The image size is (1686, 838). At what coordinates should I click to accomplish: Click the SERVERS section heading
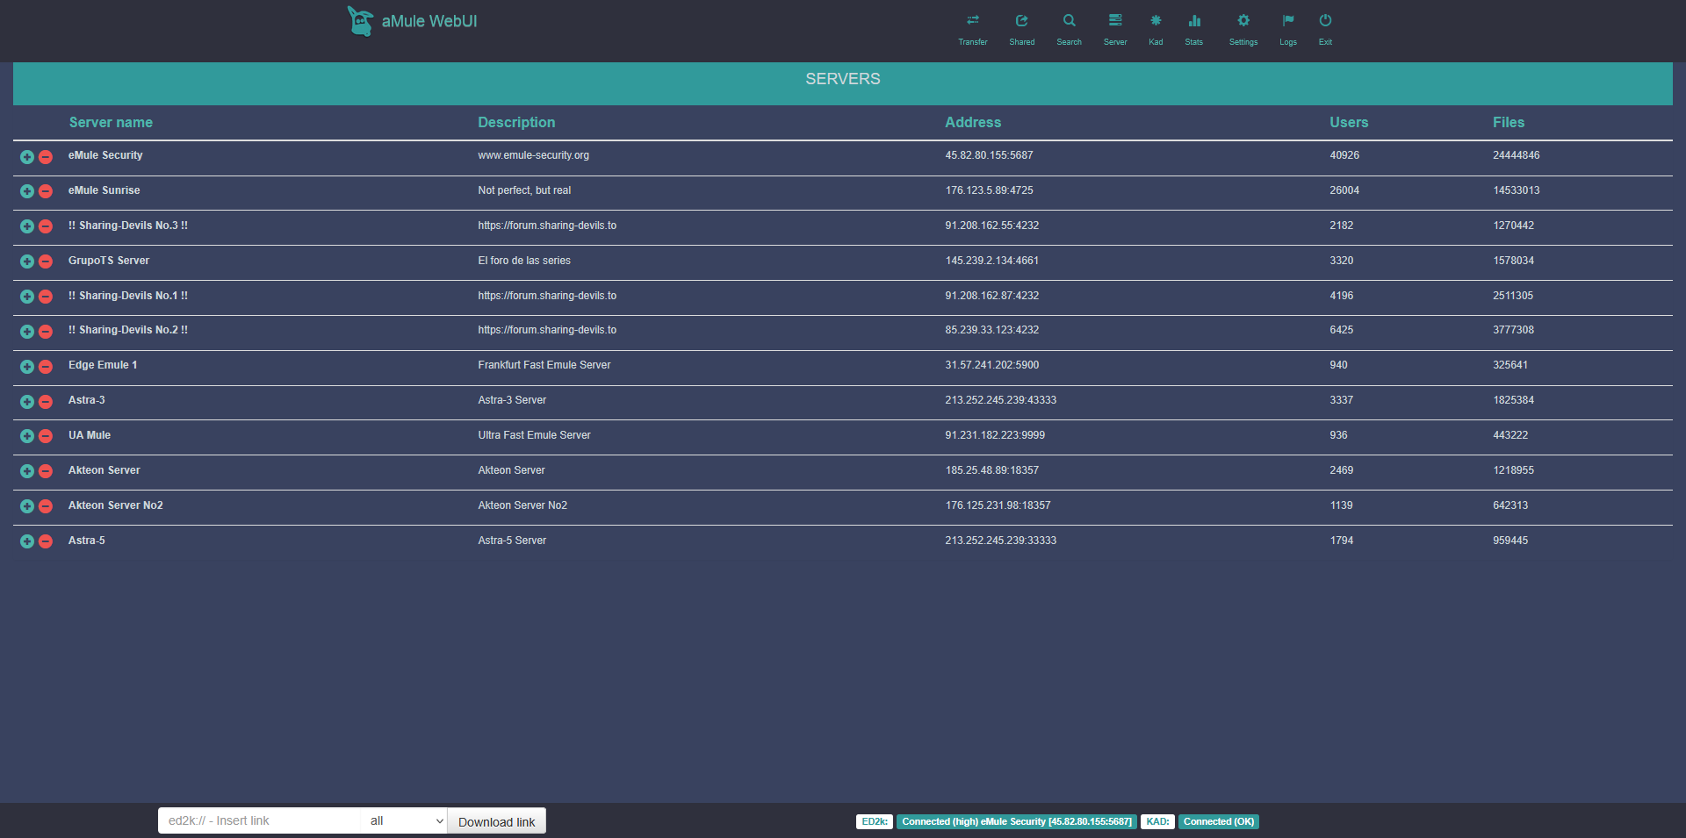pos(843,79)
